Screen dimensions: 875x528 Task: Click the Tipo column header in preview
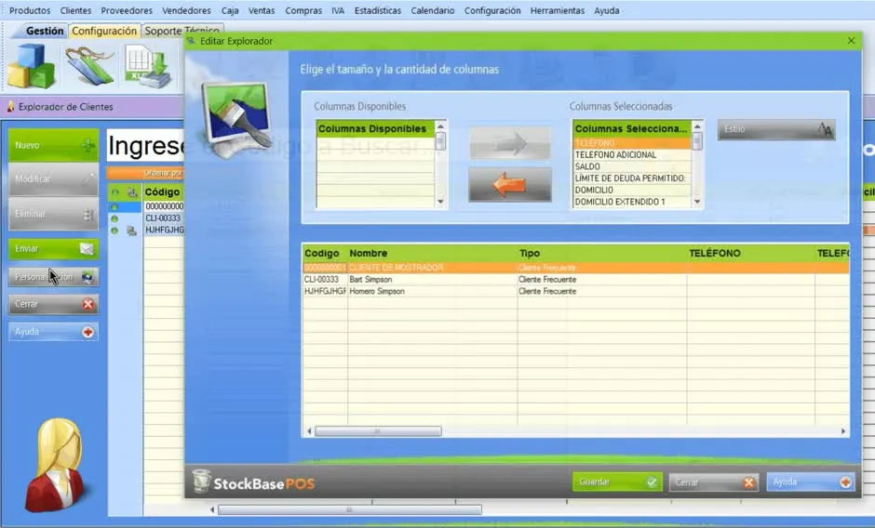pyautogui.click(x=601, y=253)
